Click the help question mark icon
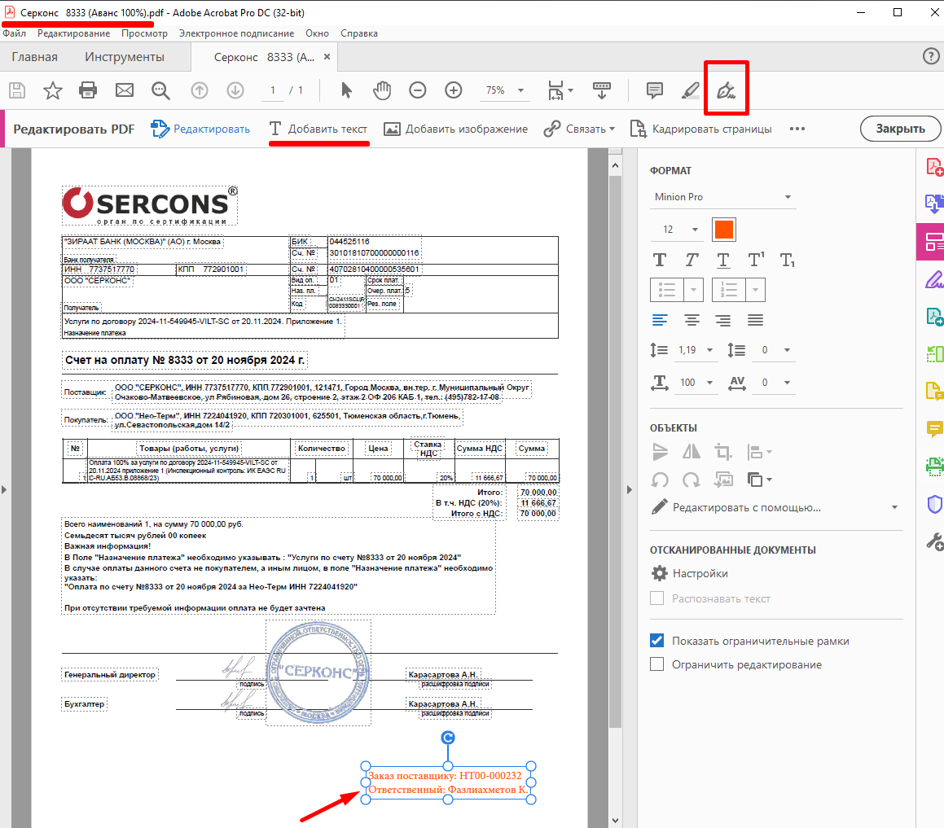 (x=931, y=56)
